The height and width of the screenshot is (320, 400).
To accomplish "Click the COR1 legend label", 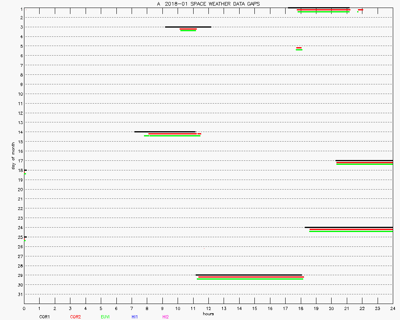I will [44, 317].
